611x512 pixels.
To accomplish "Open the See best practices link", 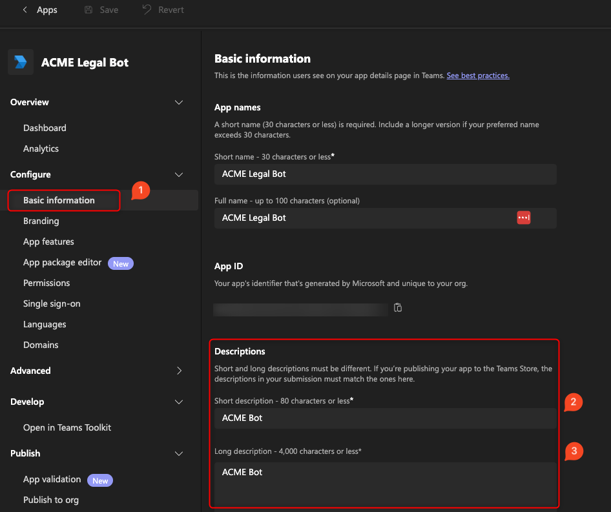I will pyautogui.click(x=478, y=76).
